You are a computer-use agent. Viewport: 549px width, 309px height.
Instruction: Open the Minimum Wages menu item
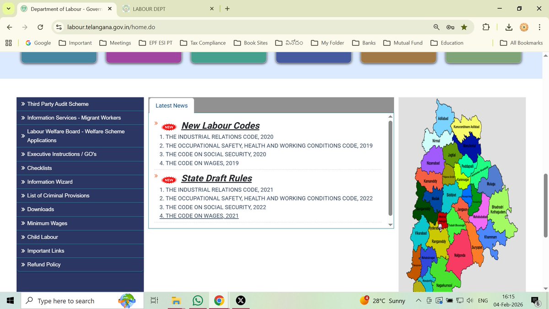tap(80, 223)
